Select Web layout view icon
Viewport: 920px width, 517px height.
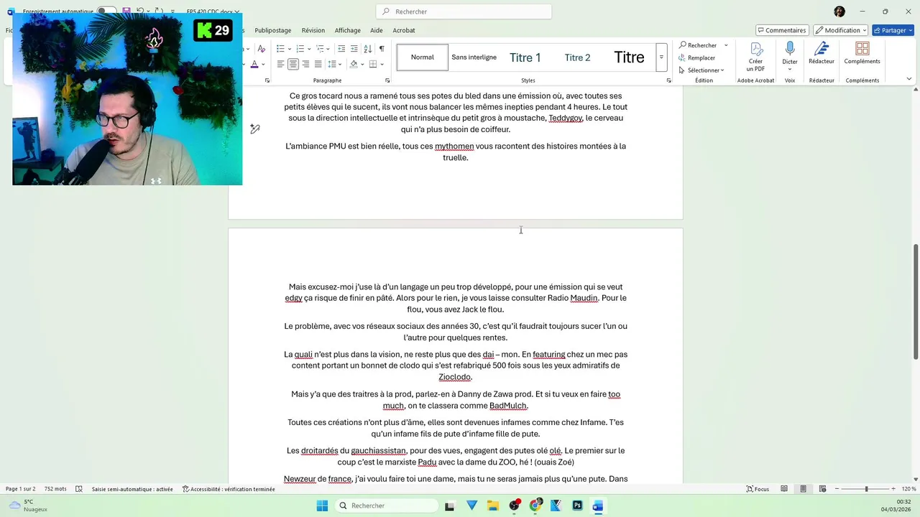pos(822,489)
